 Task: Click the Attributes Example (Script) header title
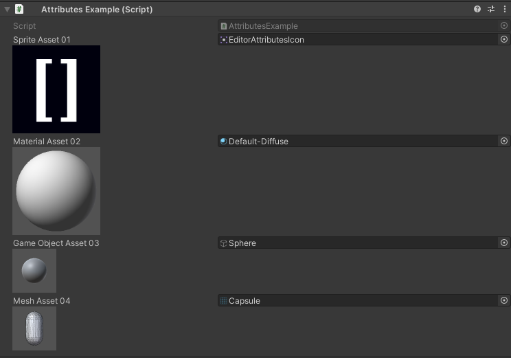(97, 10)
